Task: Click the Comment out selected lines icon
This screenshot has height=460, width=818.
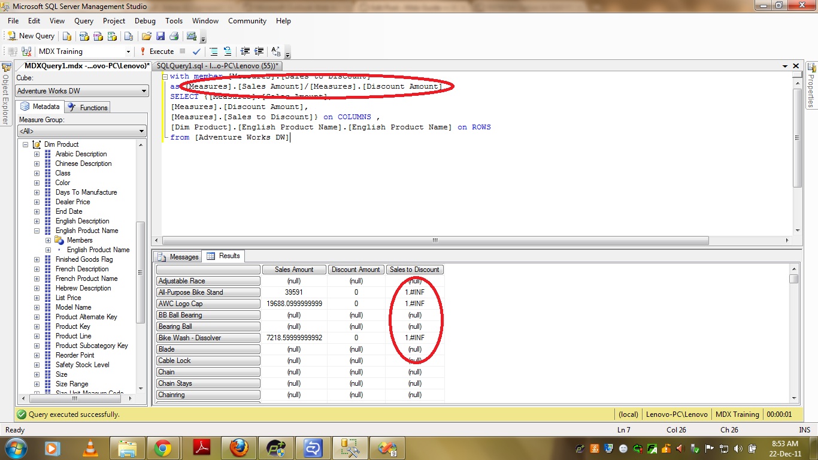Action: click(x=214, y=52)
